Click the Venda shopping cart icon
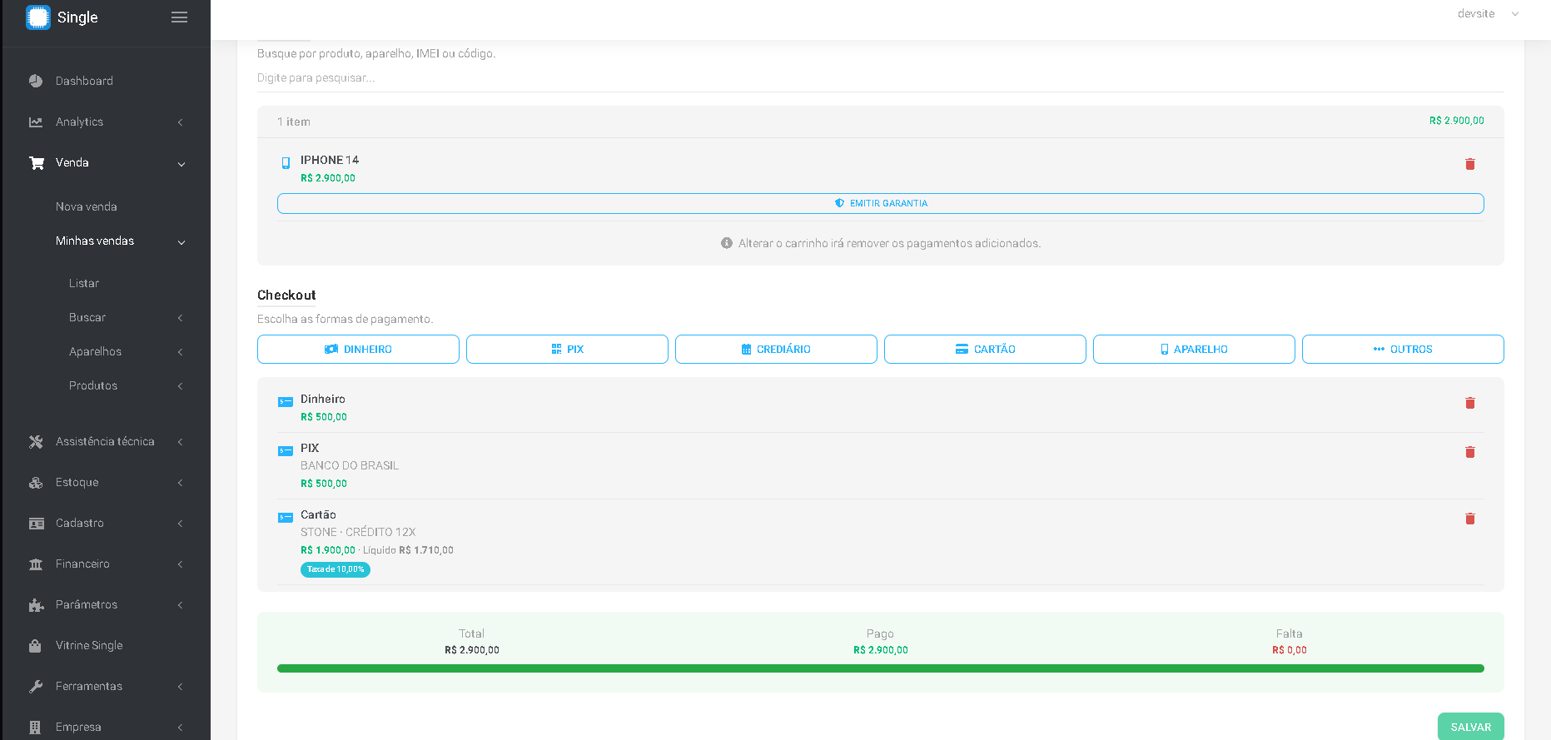 (37, 163)
